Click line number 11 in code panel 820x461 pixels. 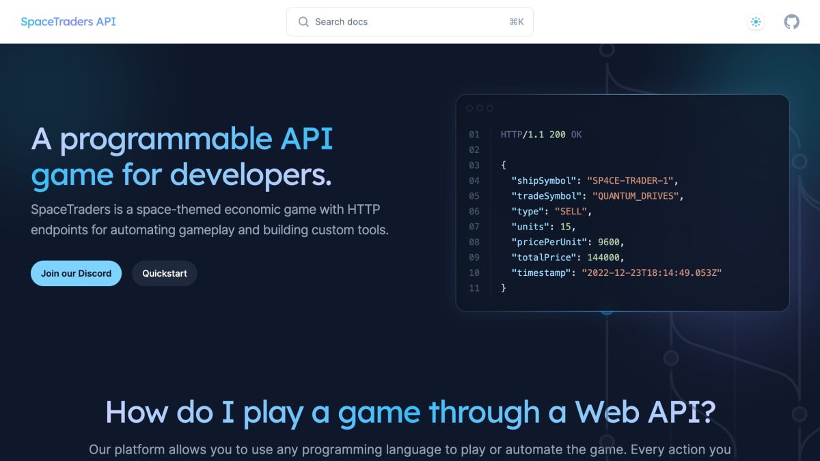[x=474, y=288]
